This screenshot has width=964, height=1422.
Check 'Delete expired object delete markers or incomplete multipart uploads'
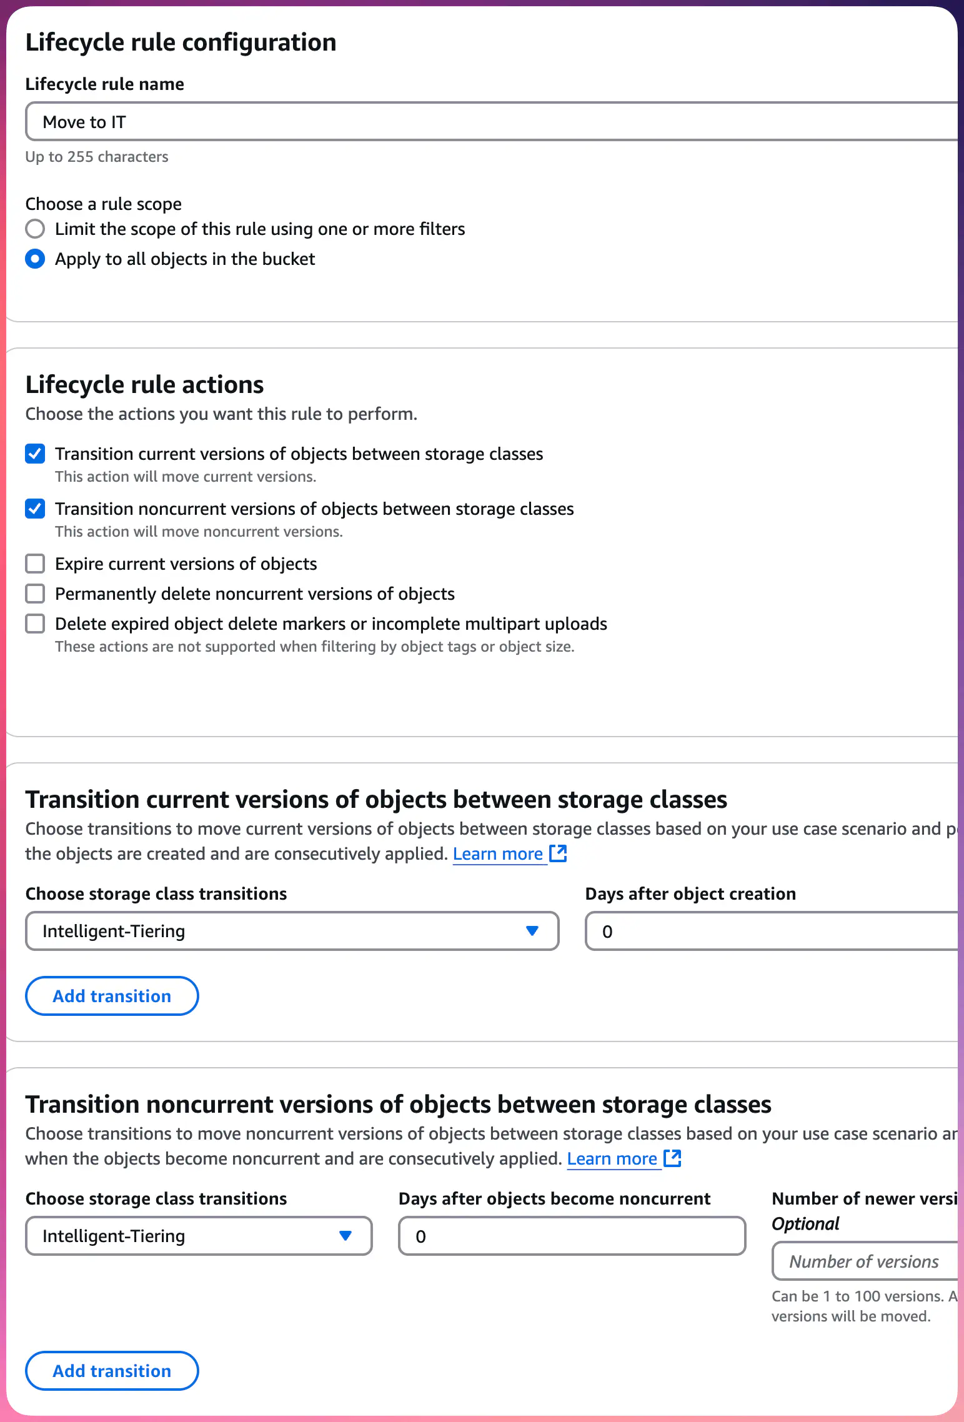[35, 624]
